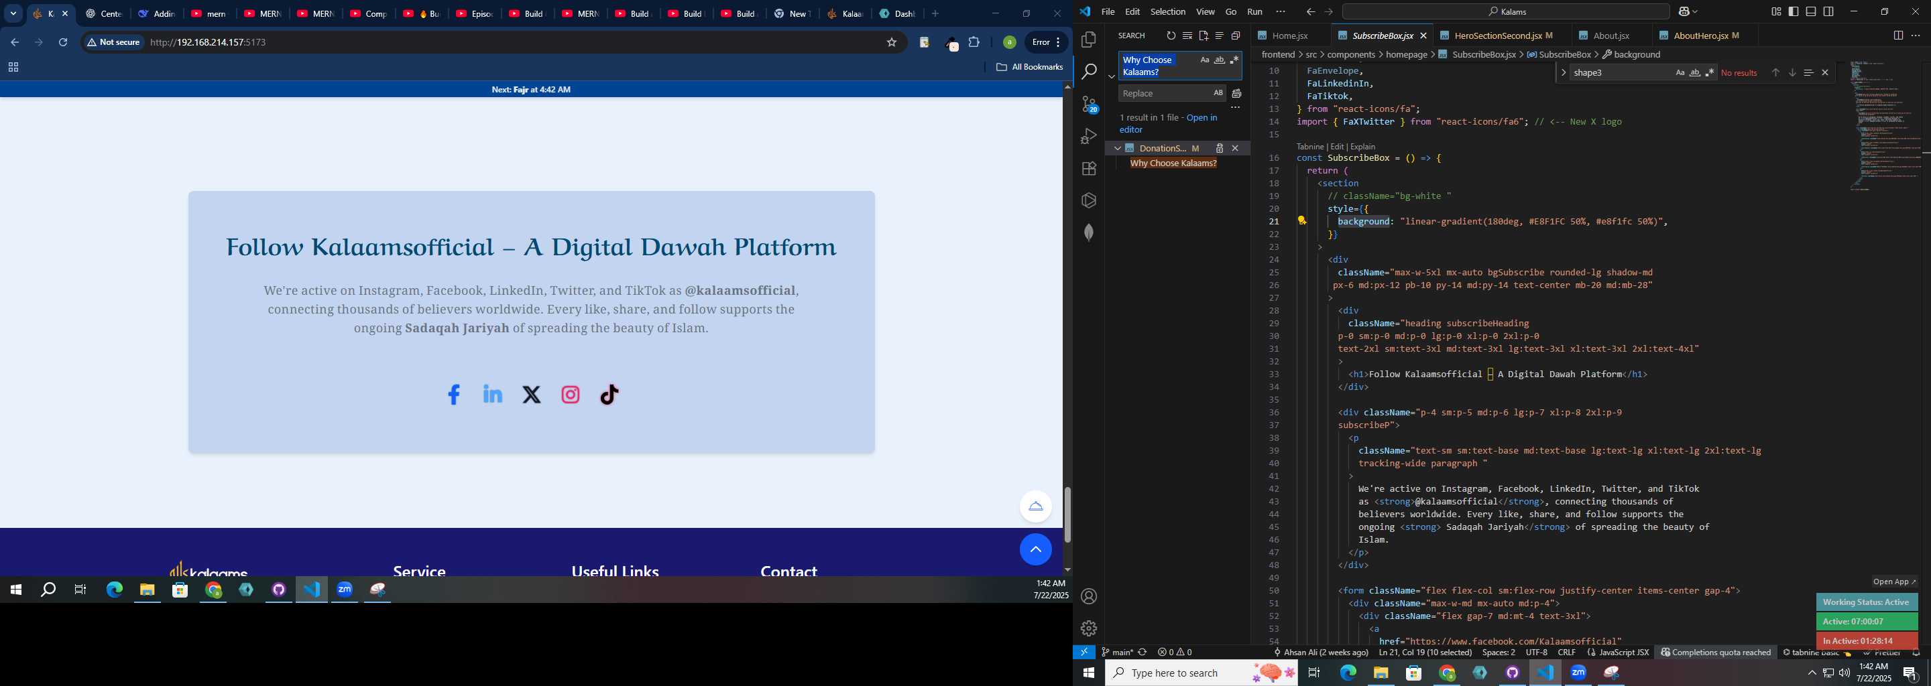Refresh the search results in the Search panel
This screenshot has height=686, width=1931.
tap(1171, 36)
